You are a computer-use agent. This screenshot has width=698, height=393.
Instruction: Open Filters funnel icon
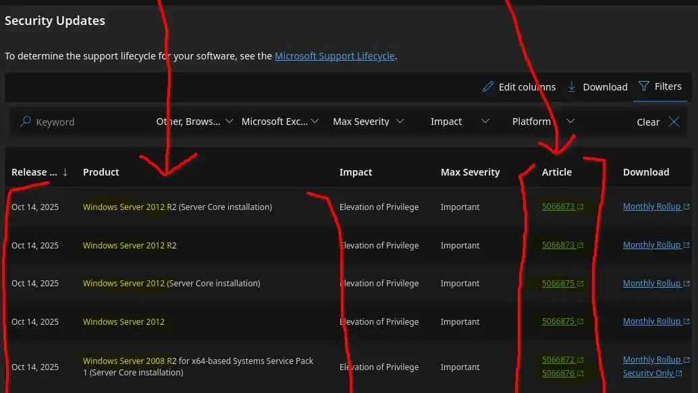point(643,86)
